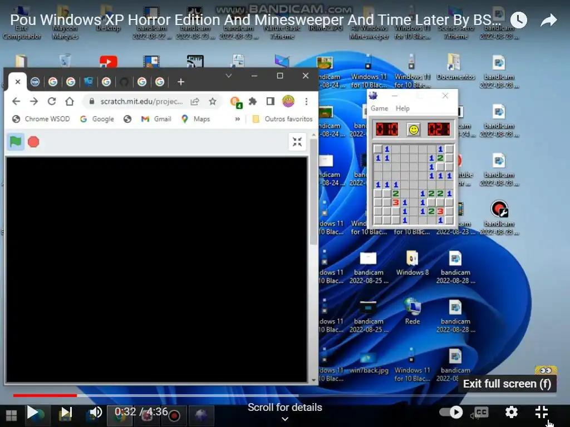This screenshot has height=427, width=570.
Task: Open video settings gear
Action: tap(512, 412)
